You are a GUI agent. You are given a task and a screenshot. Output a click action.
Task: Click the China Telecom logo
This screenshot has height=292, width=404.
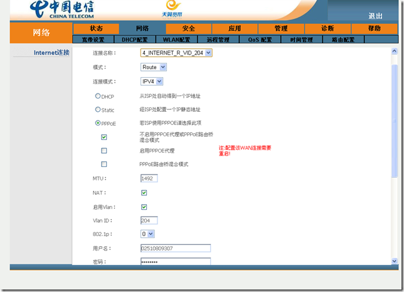(62, 9)
